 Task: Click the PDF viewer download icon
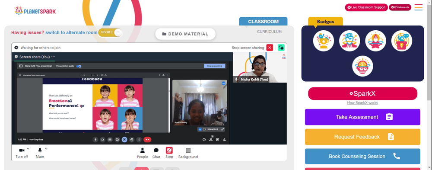[160, 75]
